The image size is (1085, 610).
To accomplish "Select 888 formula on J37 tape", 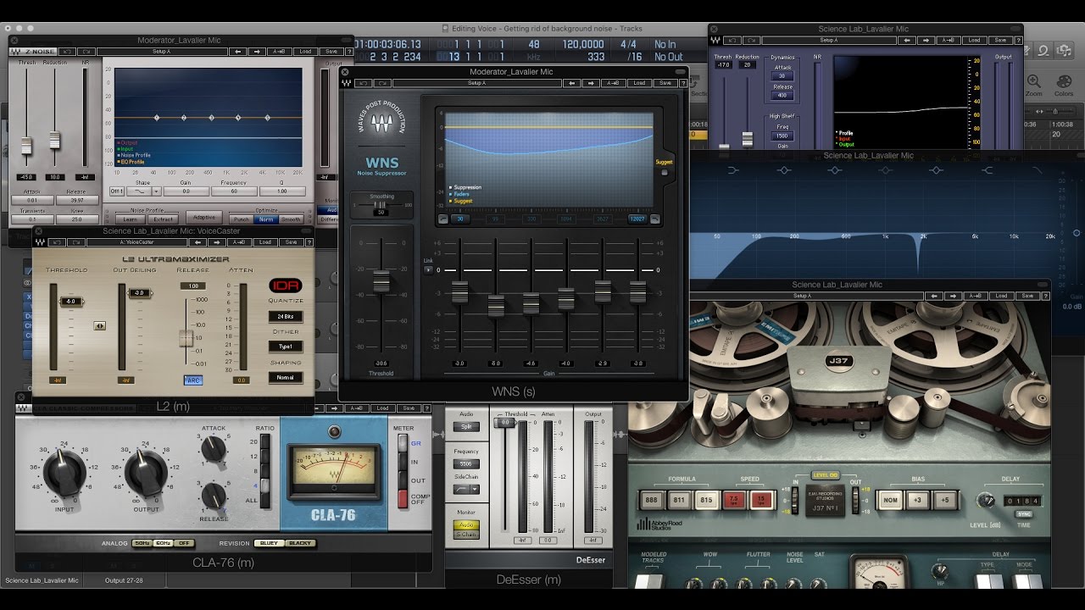I will [652, 499].
